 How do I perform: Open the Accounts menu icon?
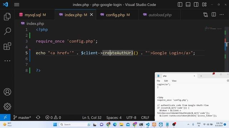tap(7, 92)
